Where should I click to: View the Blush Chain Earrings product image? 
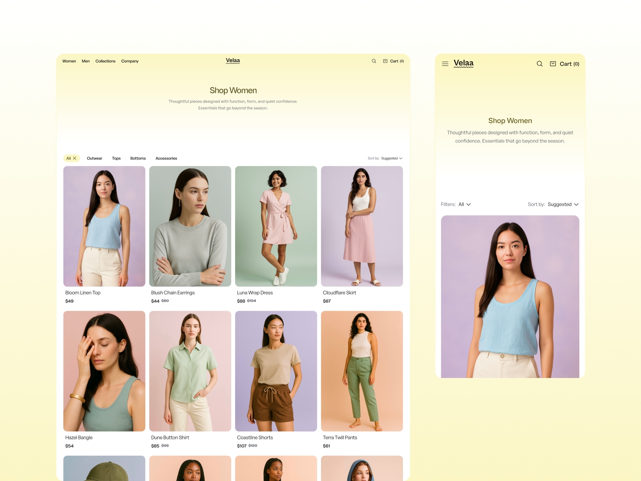(190, 226)
